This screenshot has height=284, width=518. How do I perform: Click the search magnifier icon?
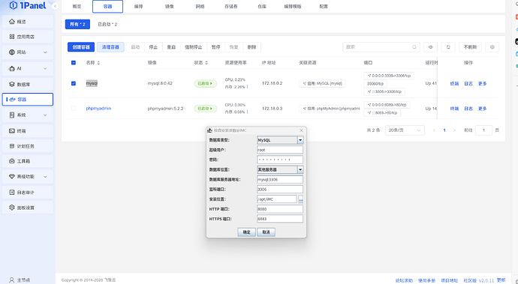click(414, 47)
